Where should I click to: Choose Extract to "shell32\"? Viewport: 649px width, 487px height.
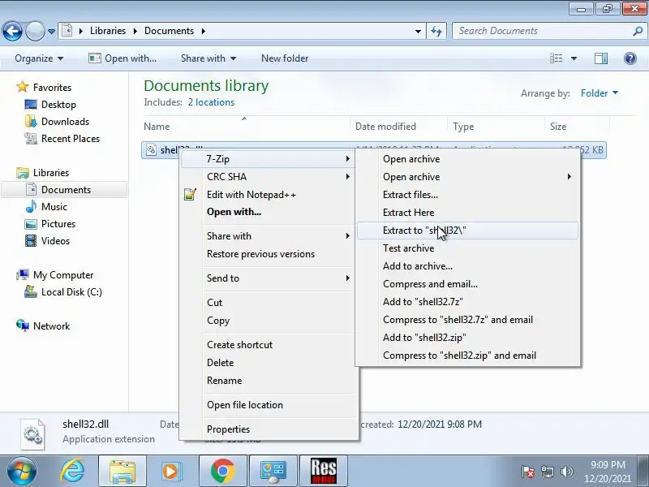point(468,231)
